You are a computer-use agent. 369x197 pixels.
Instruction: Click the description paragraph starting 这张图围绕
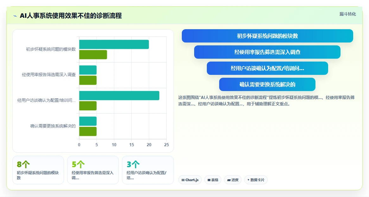(x=266, y=101)
